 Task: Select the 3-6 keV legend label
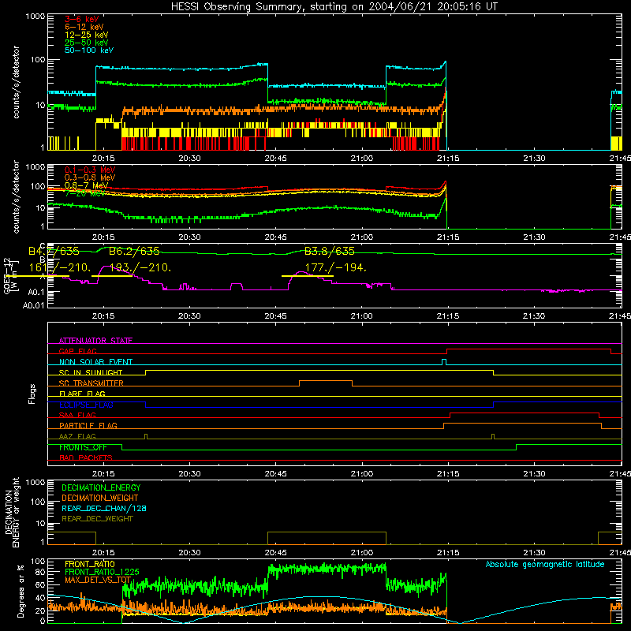[82, 19]
